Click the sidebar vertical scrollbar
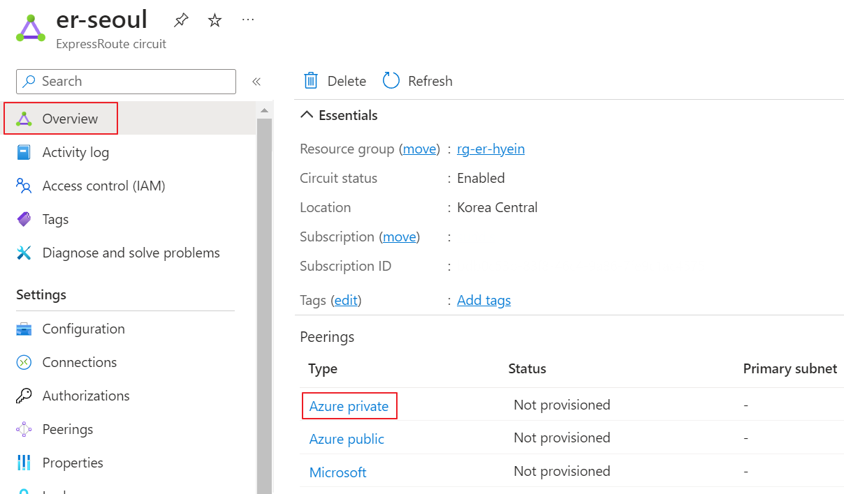 point(264,306)
